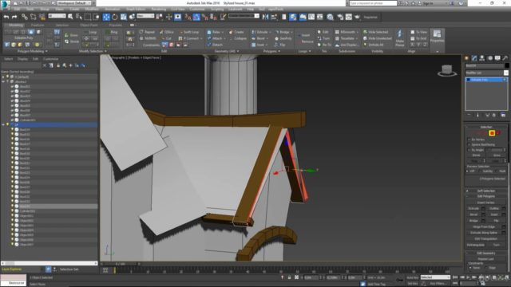Switch to the Populate ribbon tab
Screen dimensions: 511x287
pyautogui.click(x=115, y=25)
